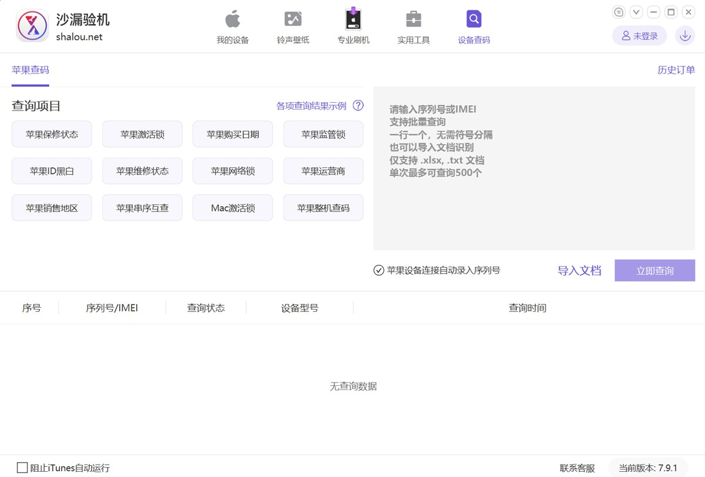The height and width of the screenshot is (477, 705).
Task: Enable 阻止iTunes自动运行 checkbox
Action: point(22,468)
